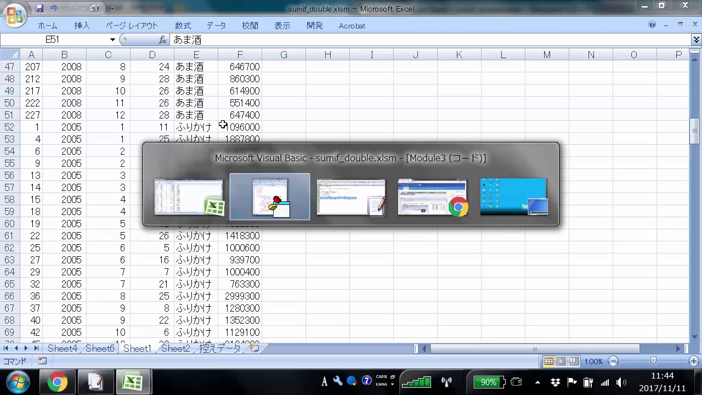Click the Undo arrow icon

tap(54, 8)
